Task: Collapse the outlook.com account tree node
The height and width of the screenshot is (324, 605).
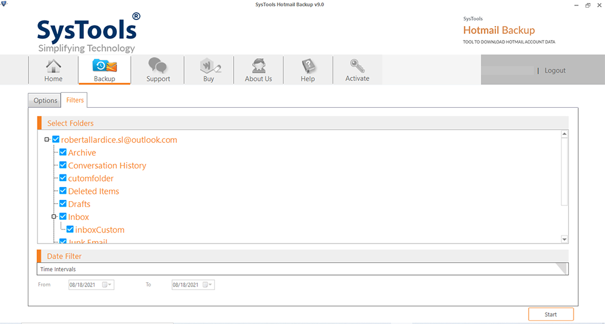Action: (47, 140)
